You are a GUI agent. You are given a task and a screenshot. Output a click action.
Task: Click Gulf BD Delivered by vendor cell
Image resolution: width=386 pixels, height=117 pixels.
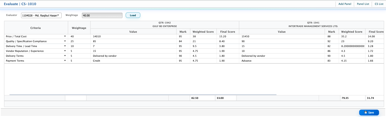tap(133, 56)
